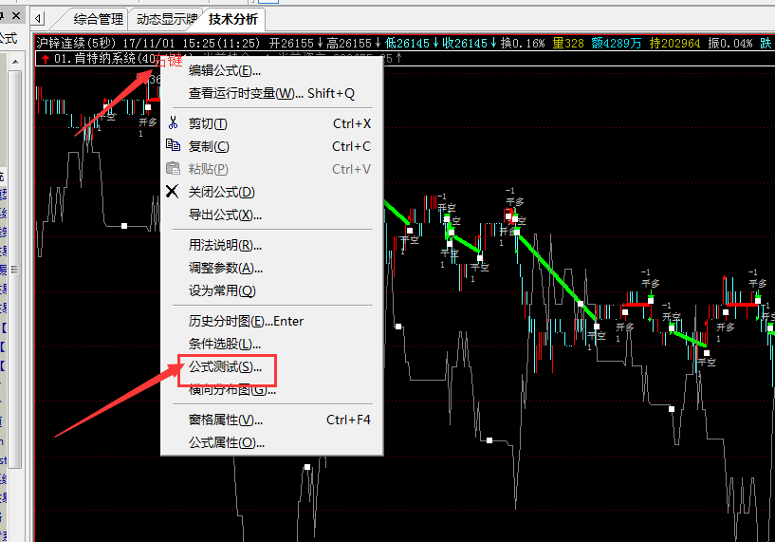Open 调整参数(A) dialog entry
775x542 pixels.
point(272,268)
